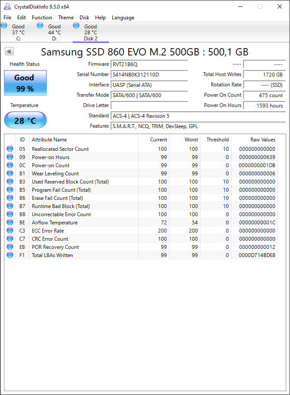Click the ID column header
The height and width of the screenshot is (395, 290).
coord(22,140)
